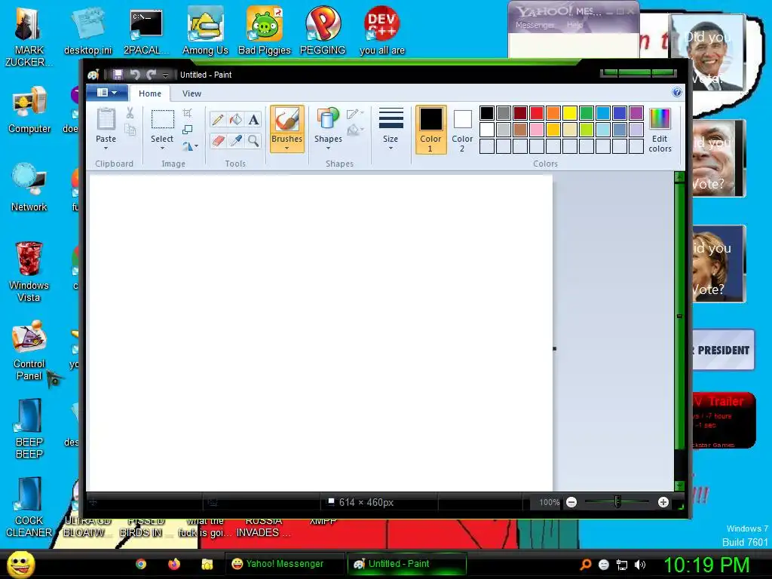772x579 pixels.
Task: Open the Bad Piggies desktop icon
Action: tap(265, 32)
